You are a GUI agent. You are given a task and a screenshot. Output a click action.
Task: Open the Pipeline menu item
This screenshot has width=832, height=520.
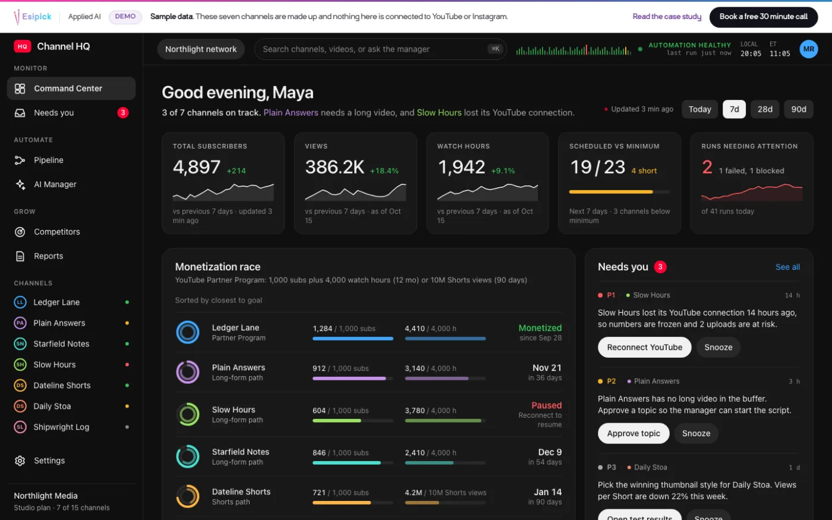coord(71,160)
